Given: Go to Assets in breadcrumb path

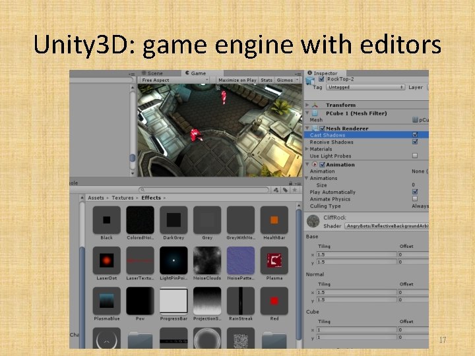Looking at the screenshot, I should coord(96,198).
